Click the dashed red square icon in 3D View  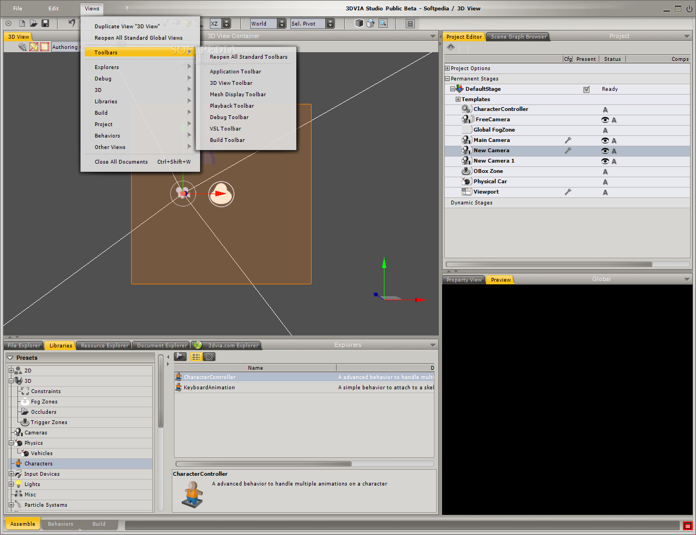[x=45, y=47]
